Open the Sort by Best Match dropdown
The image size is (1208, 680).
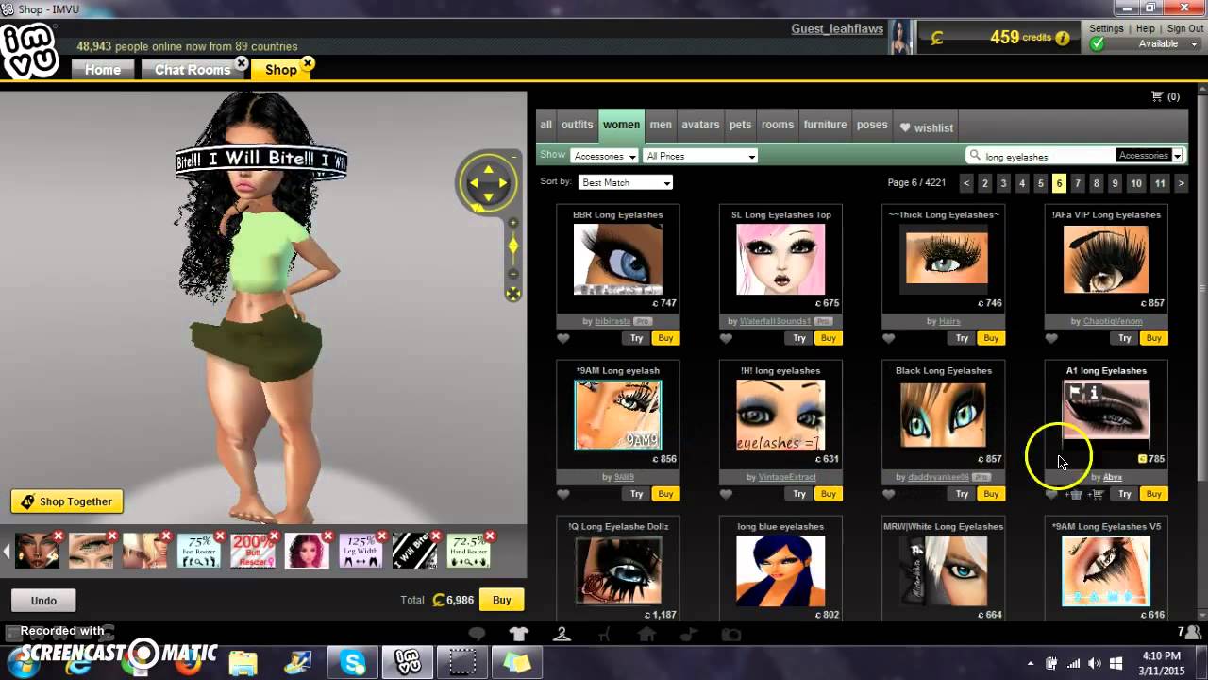click(x=625, y=182)
